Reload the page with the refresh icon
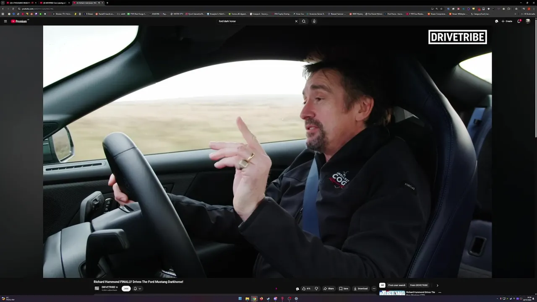This screenshot has height=302, width=537. coord(13,8)
